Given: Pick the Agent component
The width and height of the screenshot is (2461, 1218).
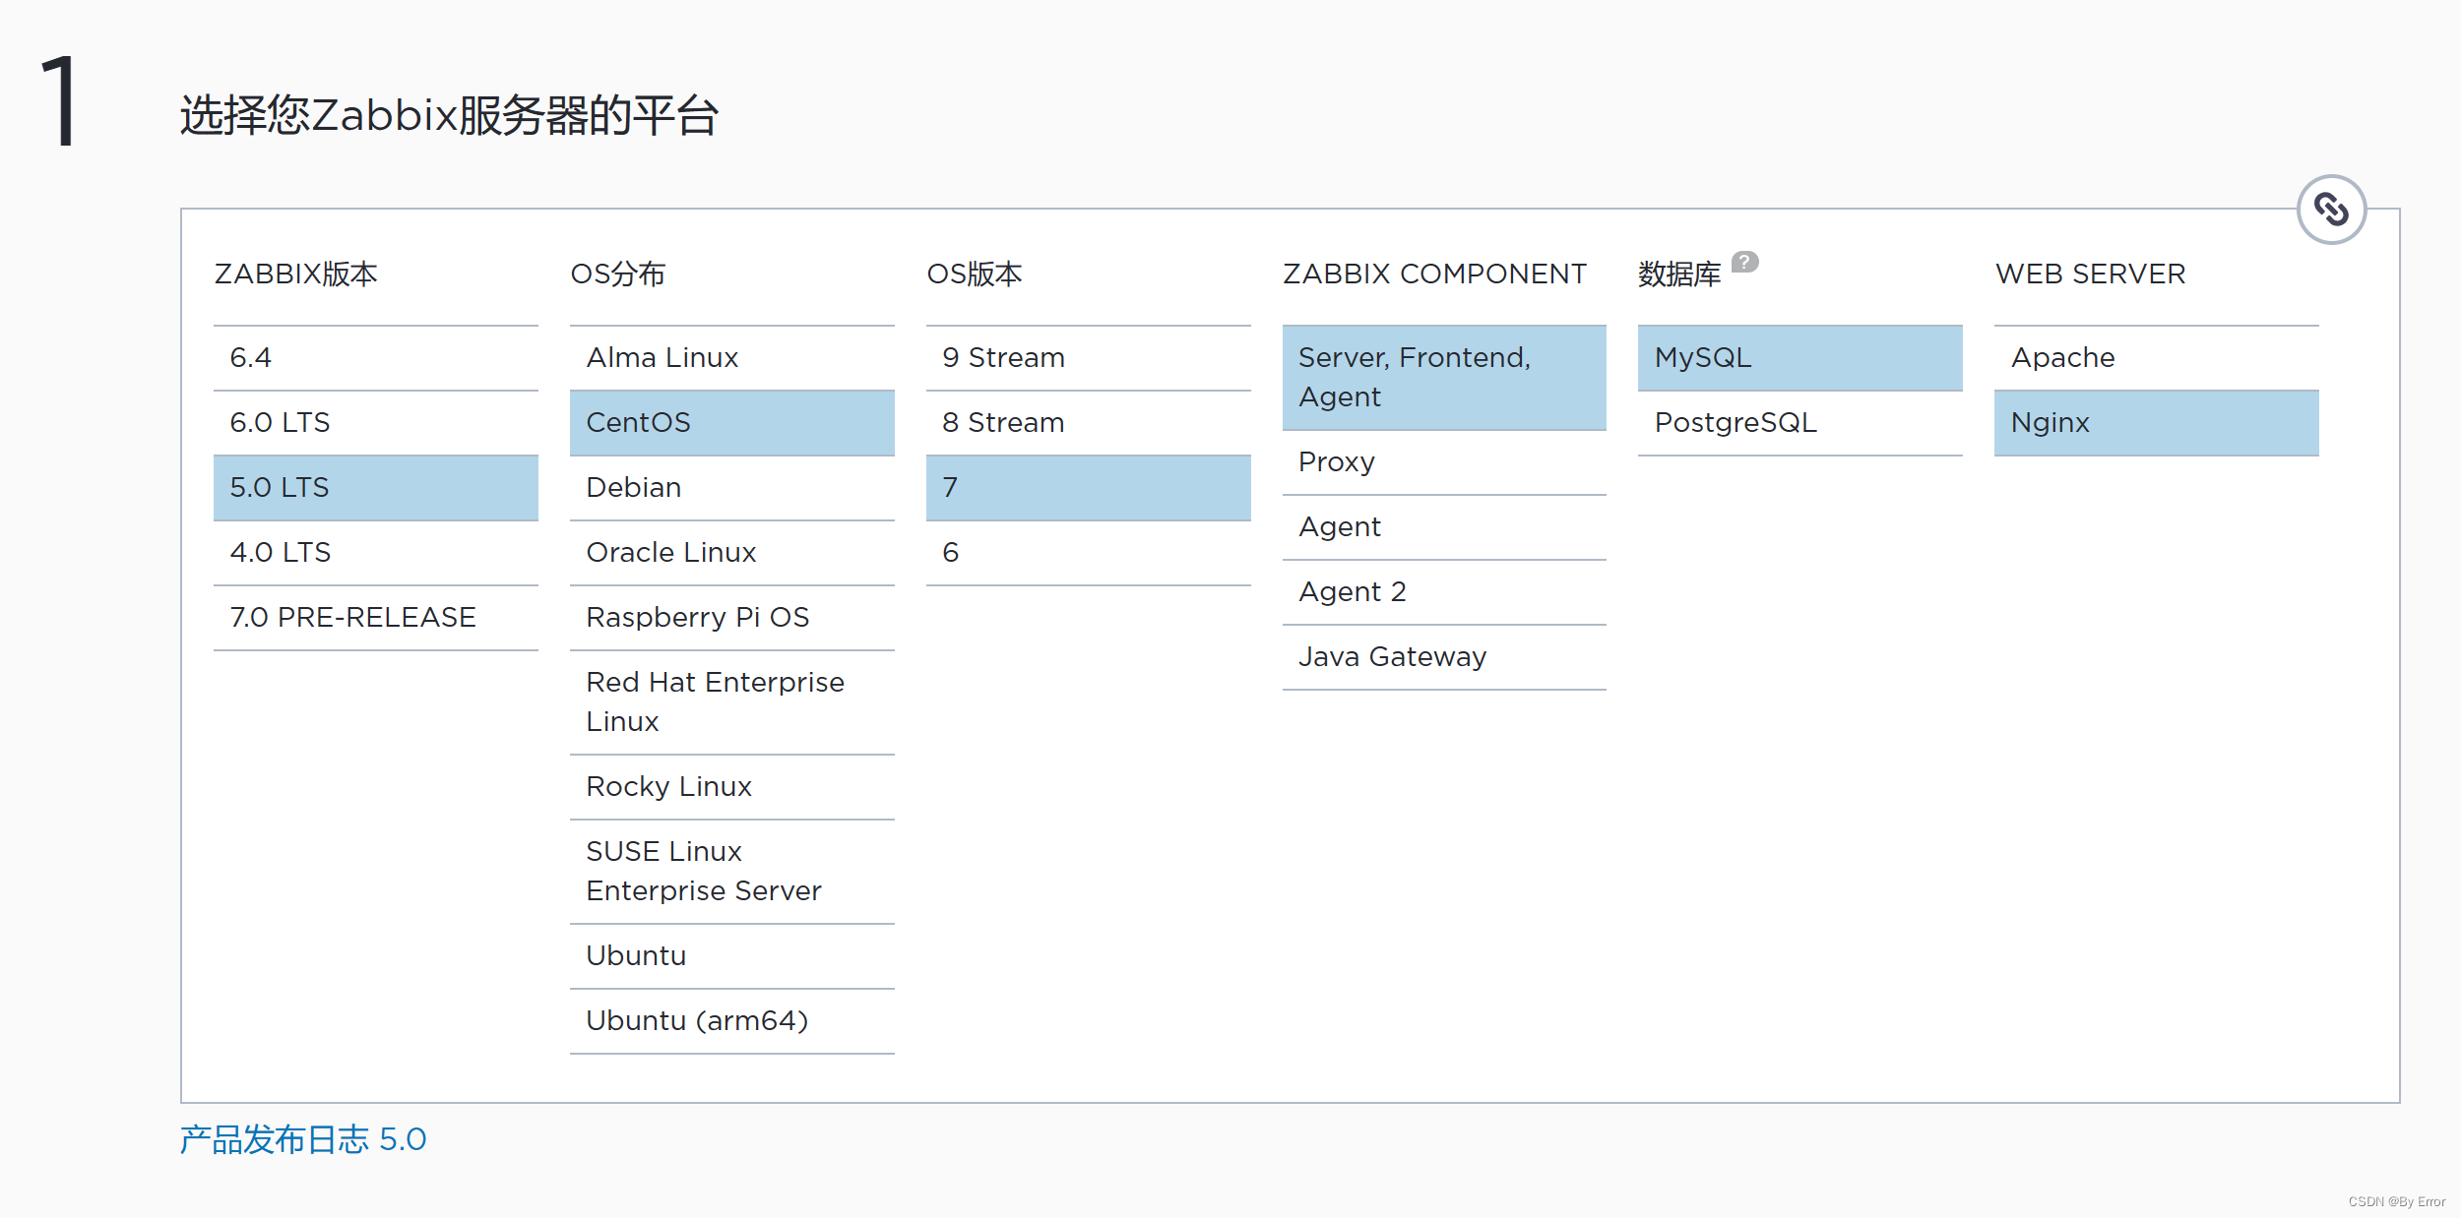Looking at the screenshot, I should pyautogui.click(x=1444, y=527).
